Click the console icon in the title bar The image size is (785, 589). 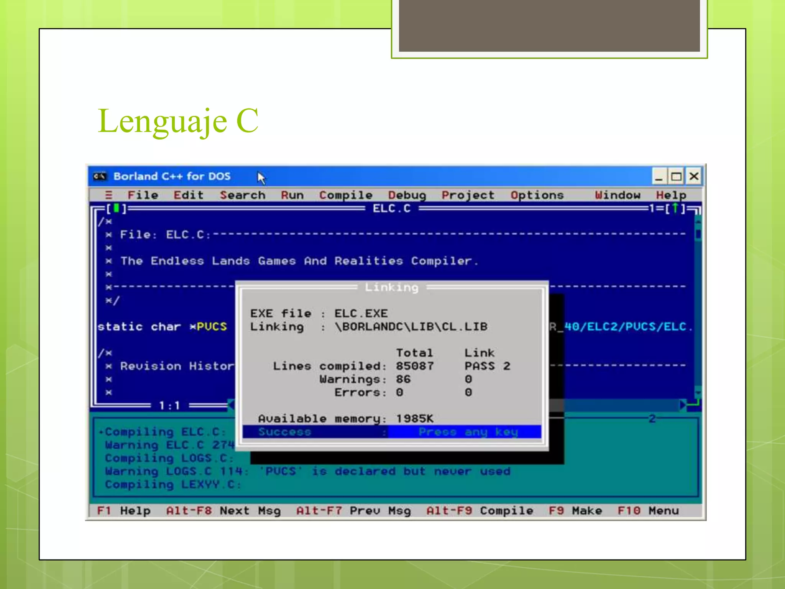click(100, 176)
